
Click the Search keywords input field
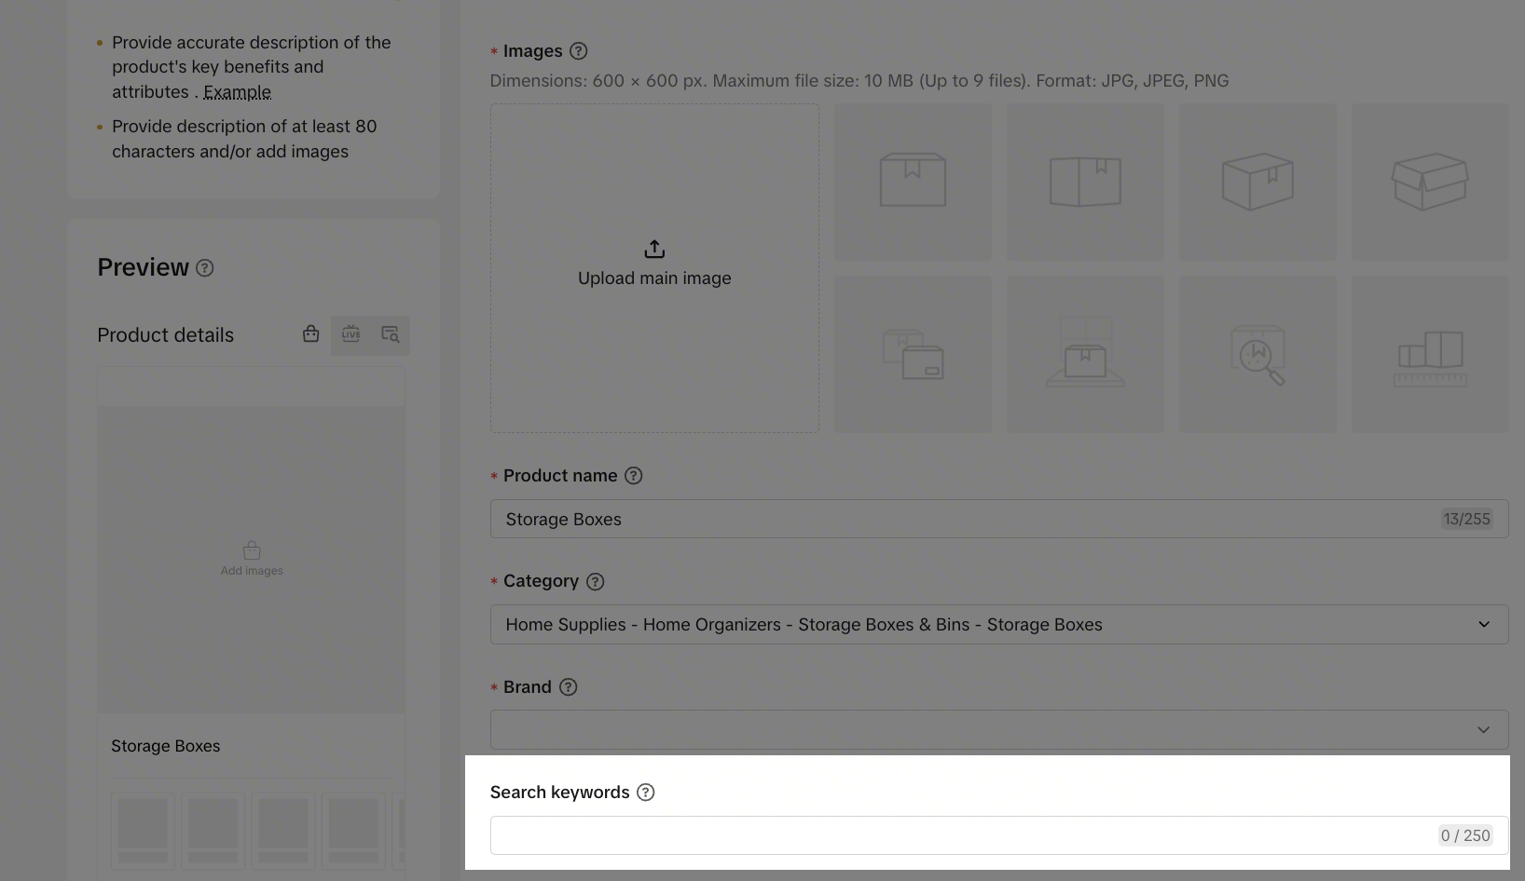[x=960, y=835]
